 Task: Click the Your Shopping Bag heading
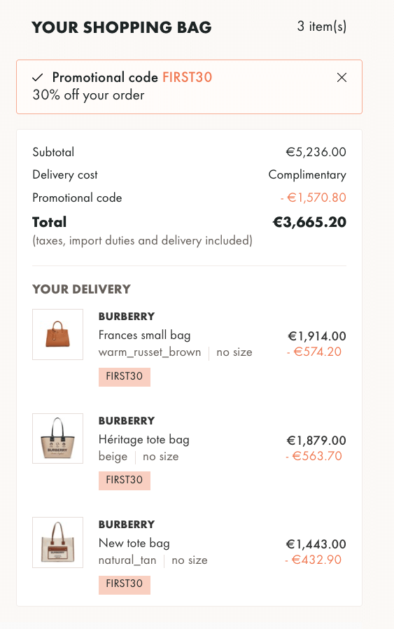[x=122, y=27]
